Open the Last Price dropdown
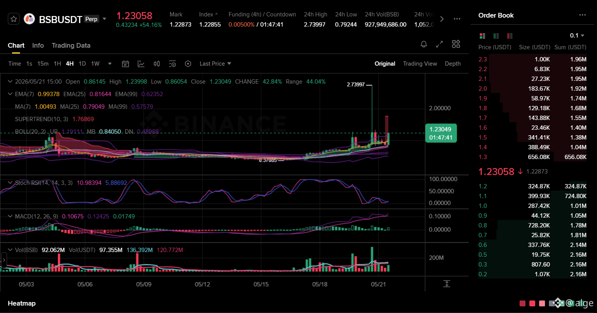 click(215, 64)
